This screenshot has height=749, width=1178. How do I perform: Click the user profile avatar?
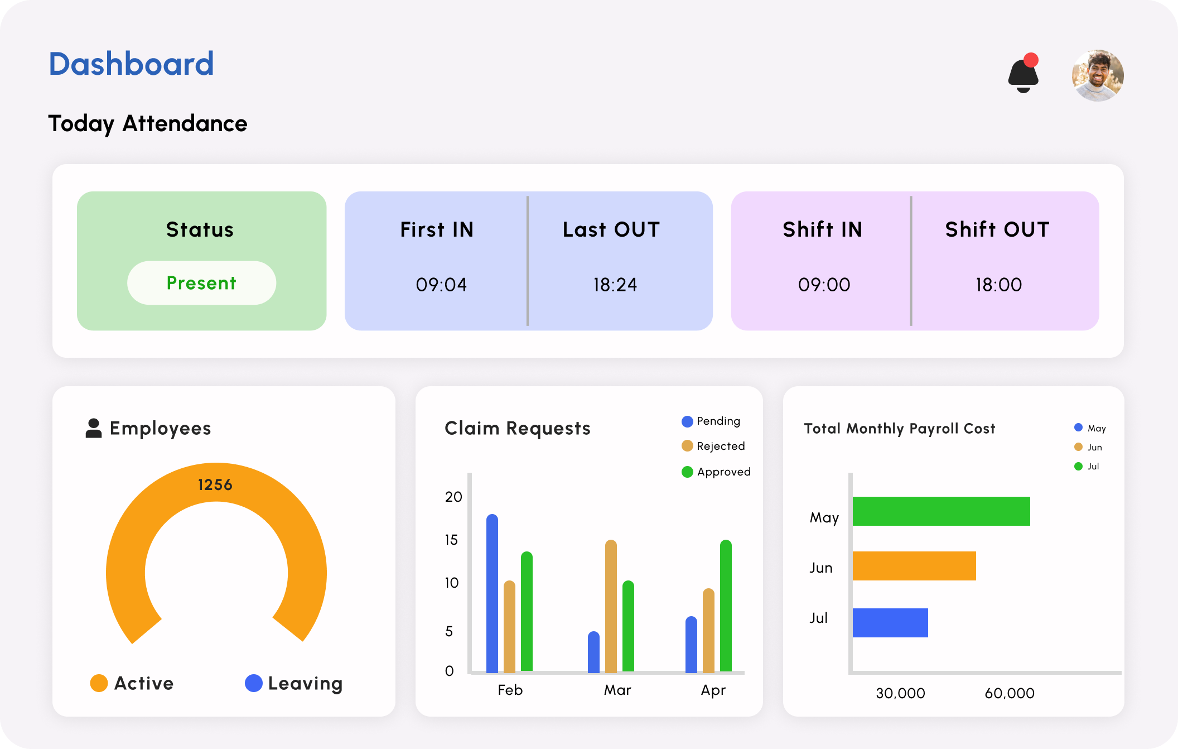1097,75
